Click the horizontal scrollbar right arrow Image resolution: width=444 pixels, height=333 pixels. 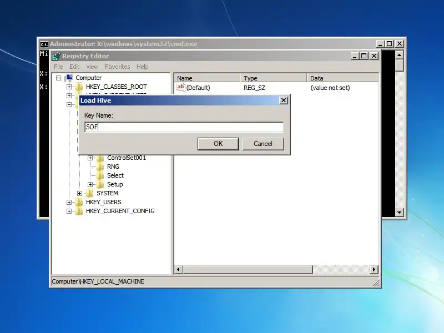click(374, 270)
